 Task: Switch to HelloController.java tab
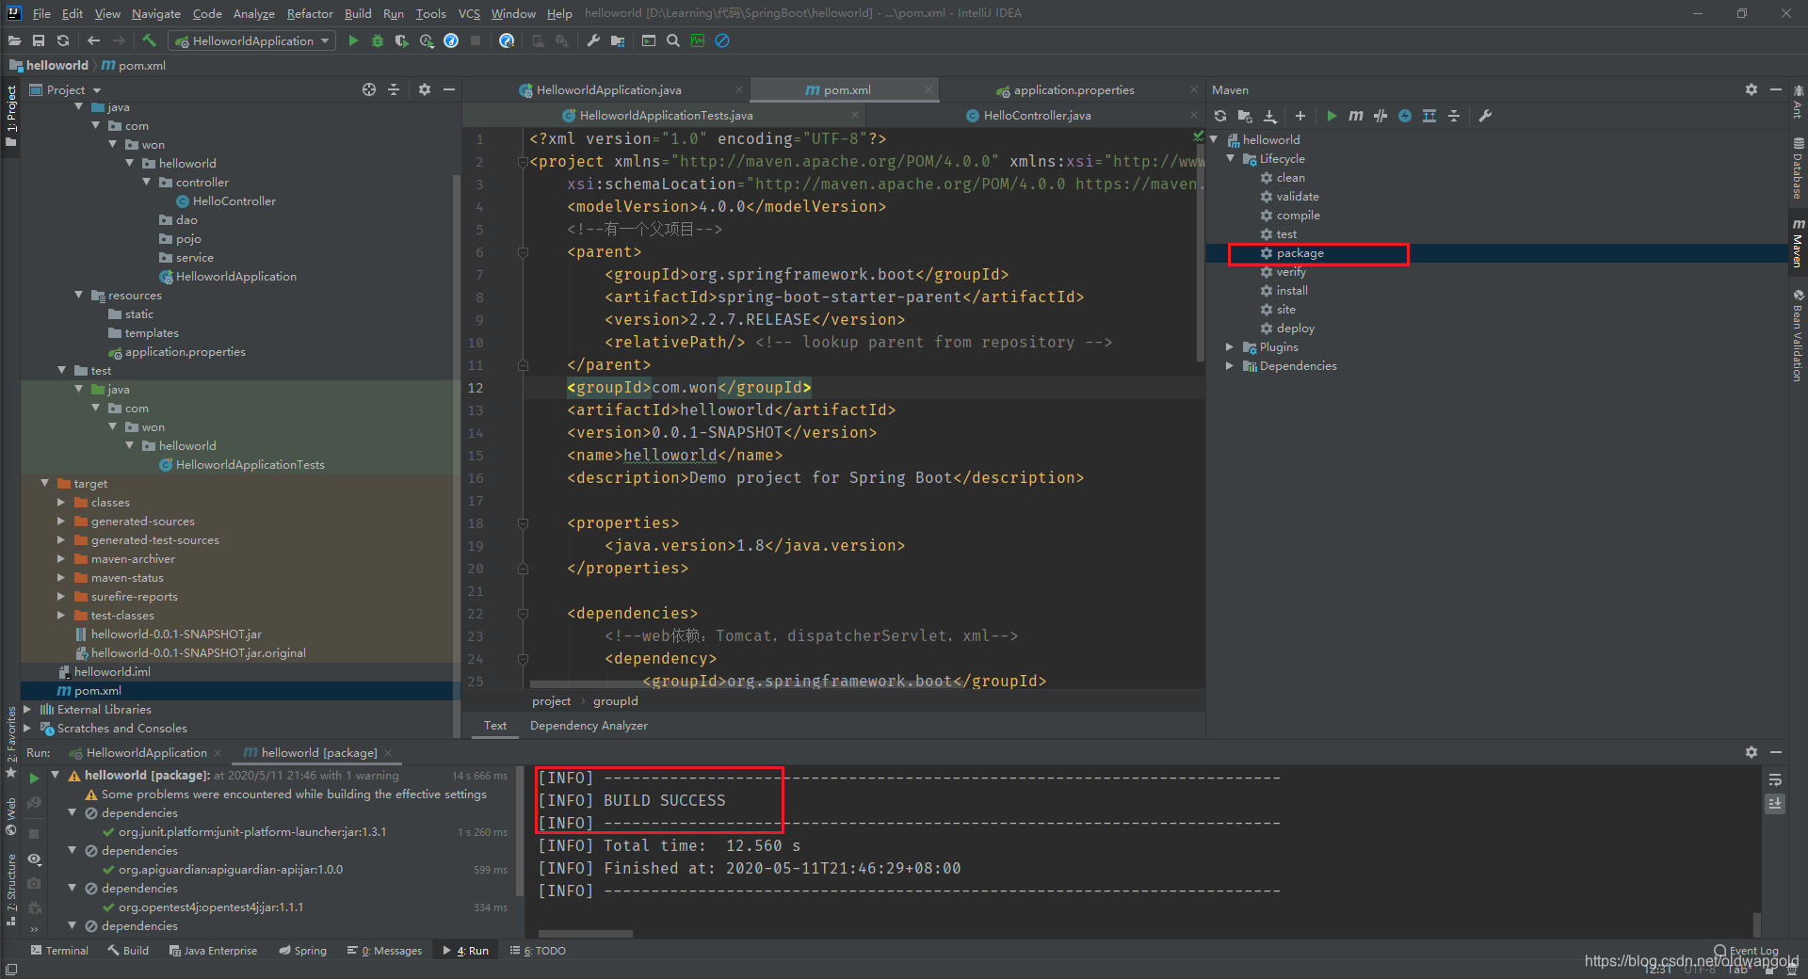pyautogui.click(x=1037, y=115)
